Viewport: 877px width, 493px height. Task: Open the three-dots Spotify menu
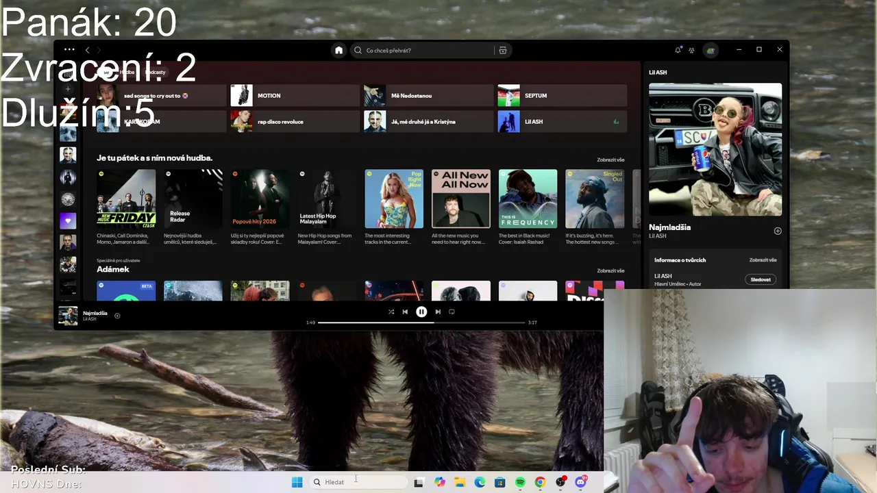pos(69,50)
